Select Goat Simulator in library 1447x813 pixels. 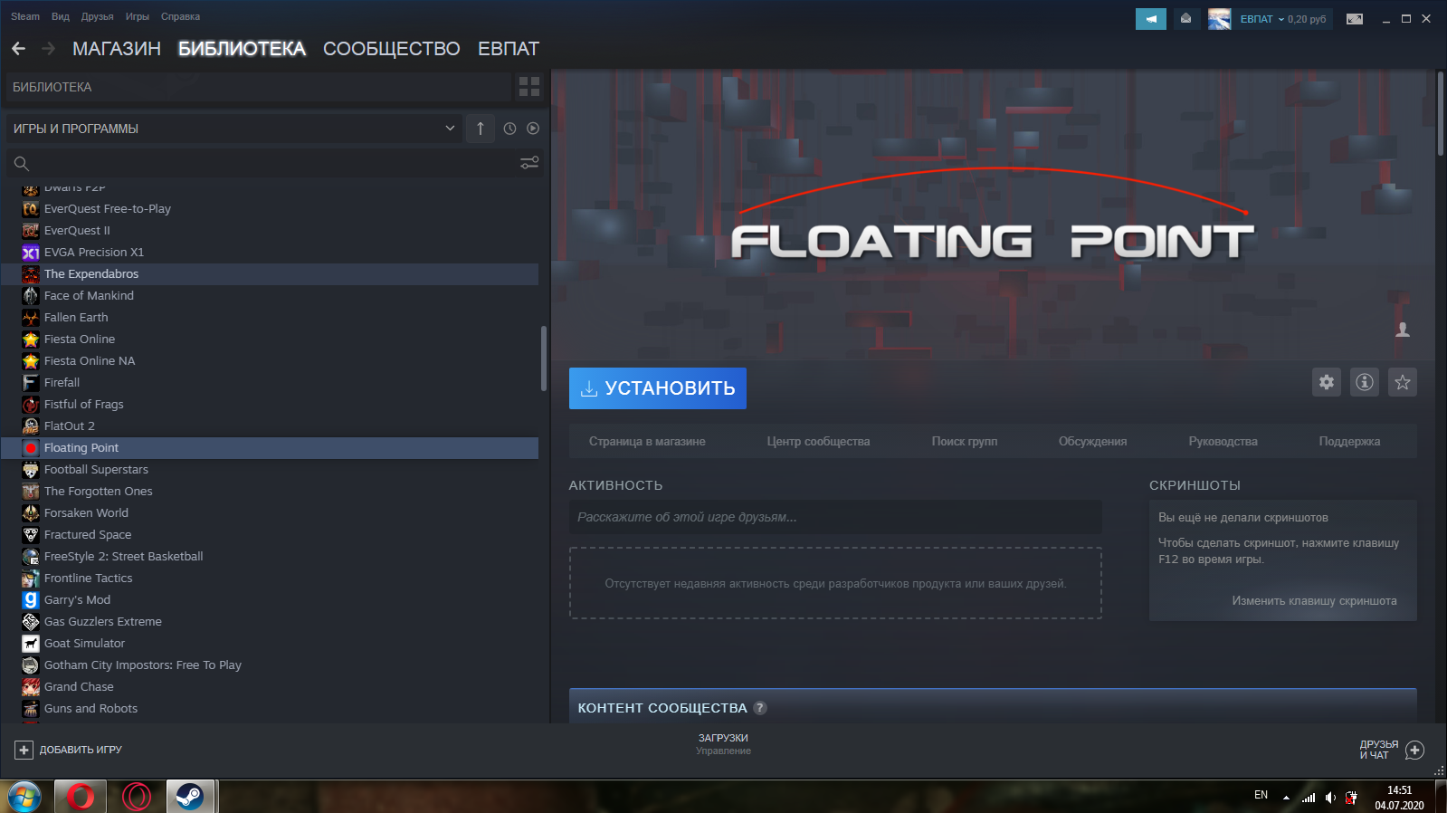tap(270, 644)
